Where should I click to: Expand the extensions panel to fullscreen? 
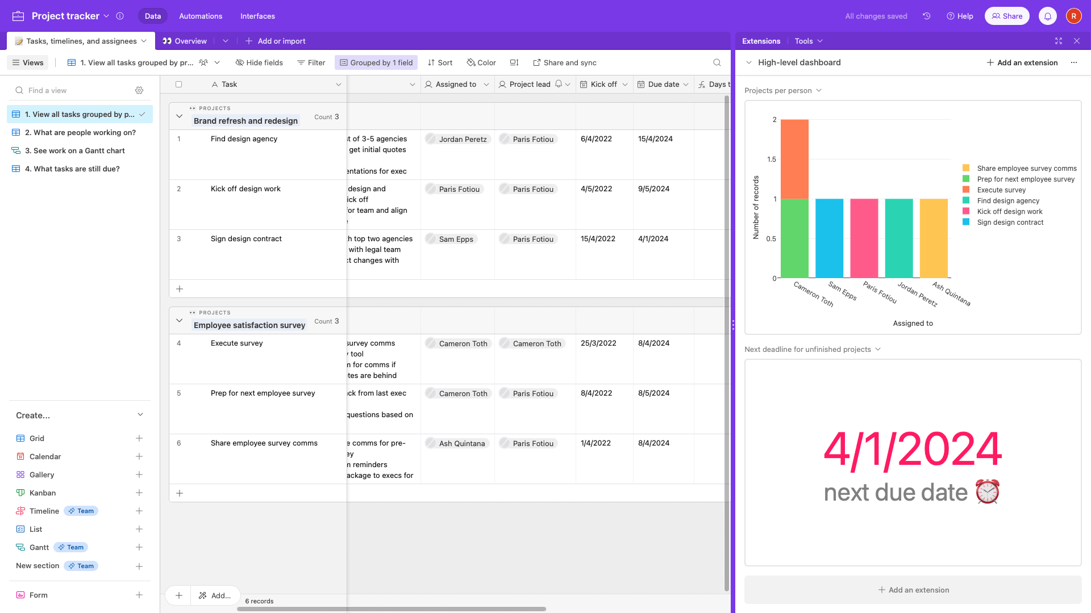(x=1058, y=41)
